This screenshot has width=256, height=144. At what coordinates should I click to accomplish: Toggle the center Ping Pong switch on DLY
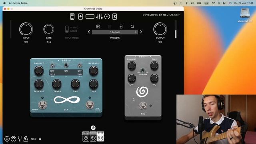[x=66, y=65]
